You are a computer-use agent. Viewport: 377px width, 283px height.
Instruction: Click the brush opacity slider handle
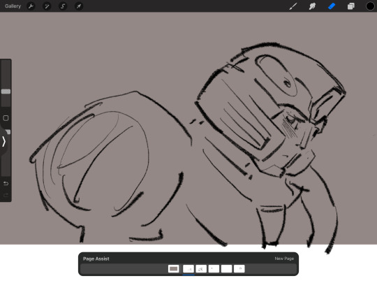coord(8,132)
